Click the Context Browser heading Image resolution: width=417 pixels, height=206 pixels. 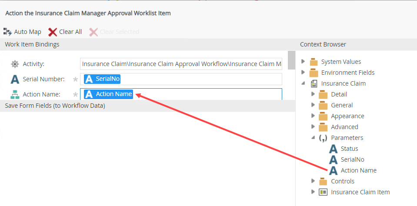[323, 44]
